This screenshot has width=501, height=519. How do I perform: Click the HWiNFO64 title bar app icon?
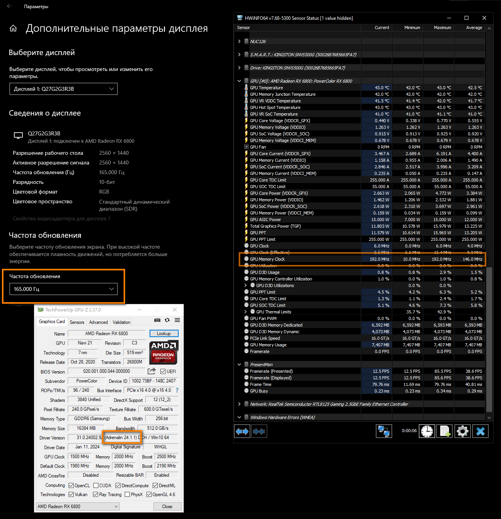[x=240, y=18]
